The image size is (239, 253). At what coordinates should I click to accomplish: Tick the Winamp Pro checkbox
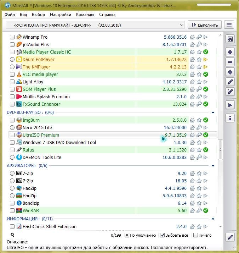pos(12,37)
